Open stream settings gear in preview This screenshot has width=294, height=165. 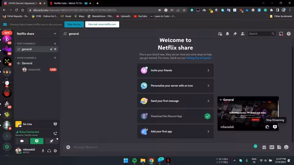point(267,127)
